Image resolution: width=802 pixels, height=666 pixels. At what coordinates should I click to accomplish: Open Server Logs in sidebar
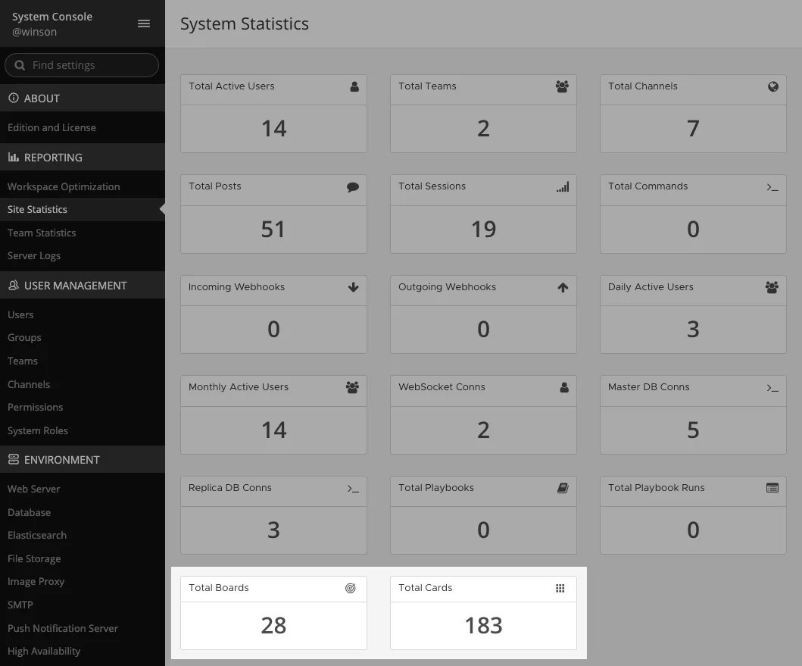pos(34,256)
